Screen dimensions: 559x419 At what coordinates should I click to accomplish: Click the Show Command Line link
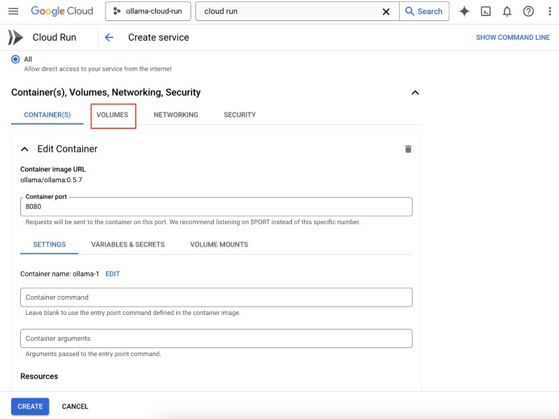point(514,37)
